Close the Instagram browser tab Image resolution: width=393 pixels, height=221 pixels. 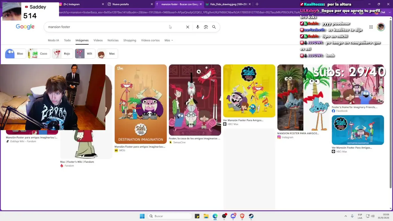(103, 4)
